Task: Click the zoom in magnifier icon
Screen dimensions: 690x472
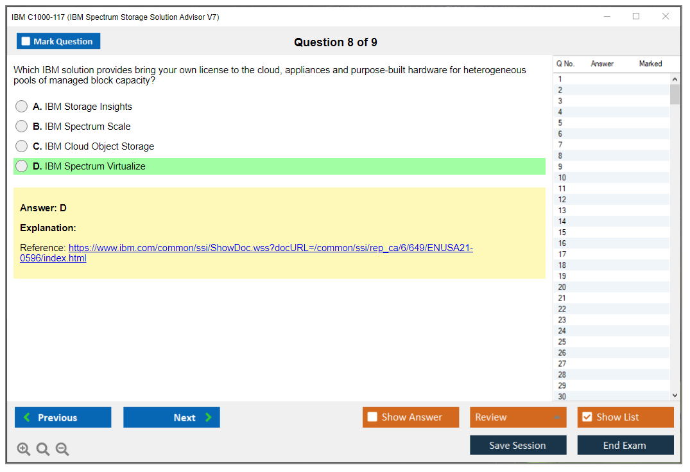Action: point(24,450)
